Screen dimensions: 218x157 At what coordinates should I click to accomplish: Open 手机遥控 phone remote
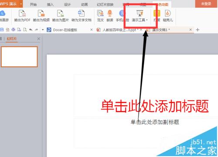pos(123,16)
